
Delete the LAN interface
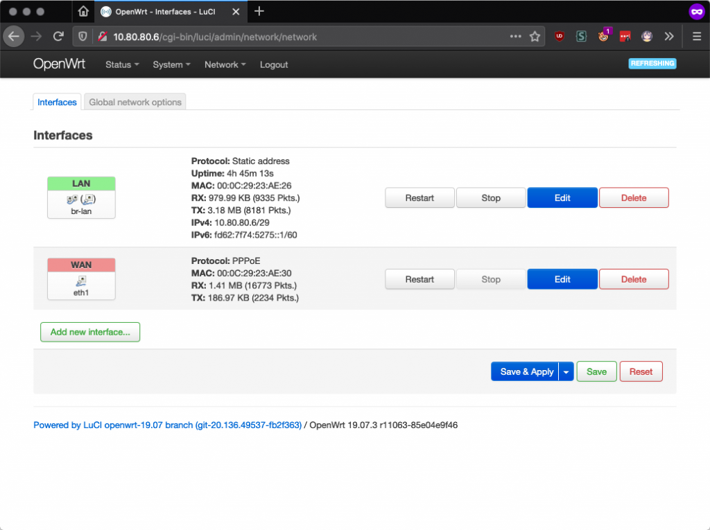pos(634,197)
